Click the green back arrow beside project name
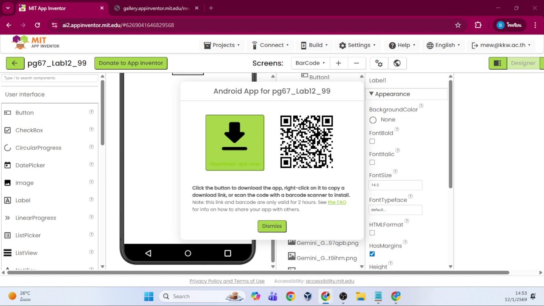 (x=15, y=63)
